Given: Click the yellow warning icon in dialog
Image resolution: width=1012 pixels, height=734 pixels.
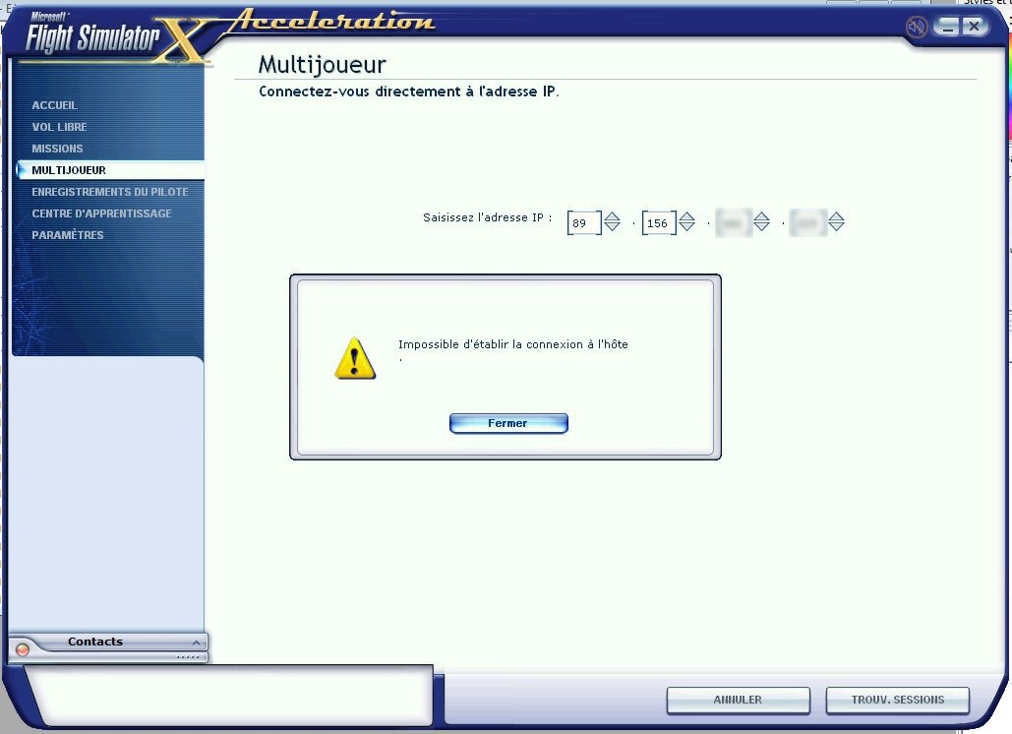Looking at the screenshot, I should [355, 357].
